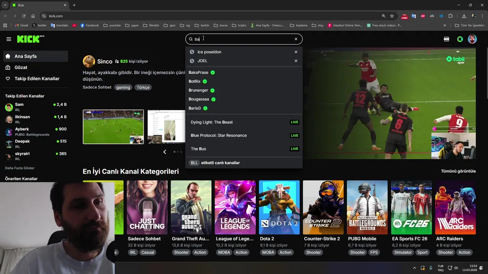Click the green KICK logo
Viewport: 488px width, 274px height.
[x=30, y=39]
